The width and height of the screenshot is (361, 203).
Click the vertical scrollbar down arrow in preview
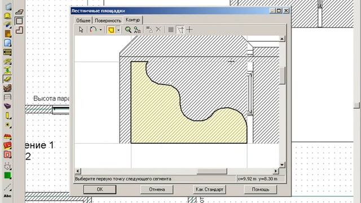click(282, 165)
